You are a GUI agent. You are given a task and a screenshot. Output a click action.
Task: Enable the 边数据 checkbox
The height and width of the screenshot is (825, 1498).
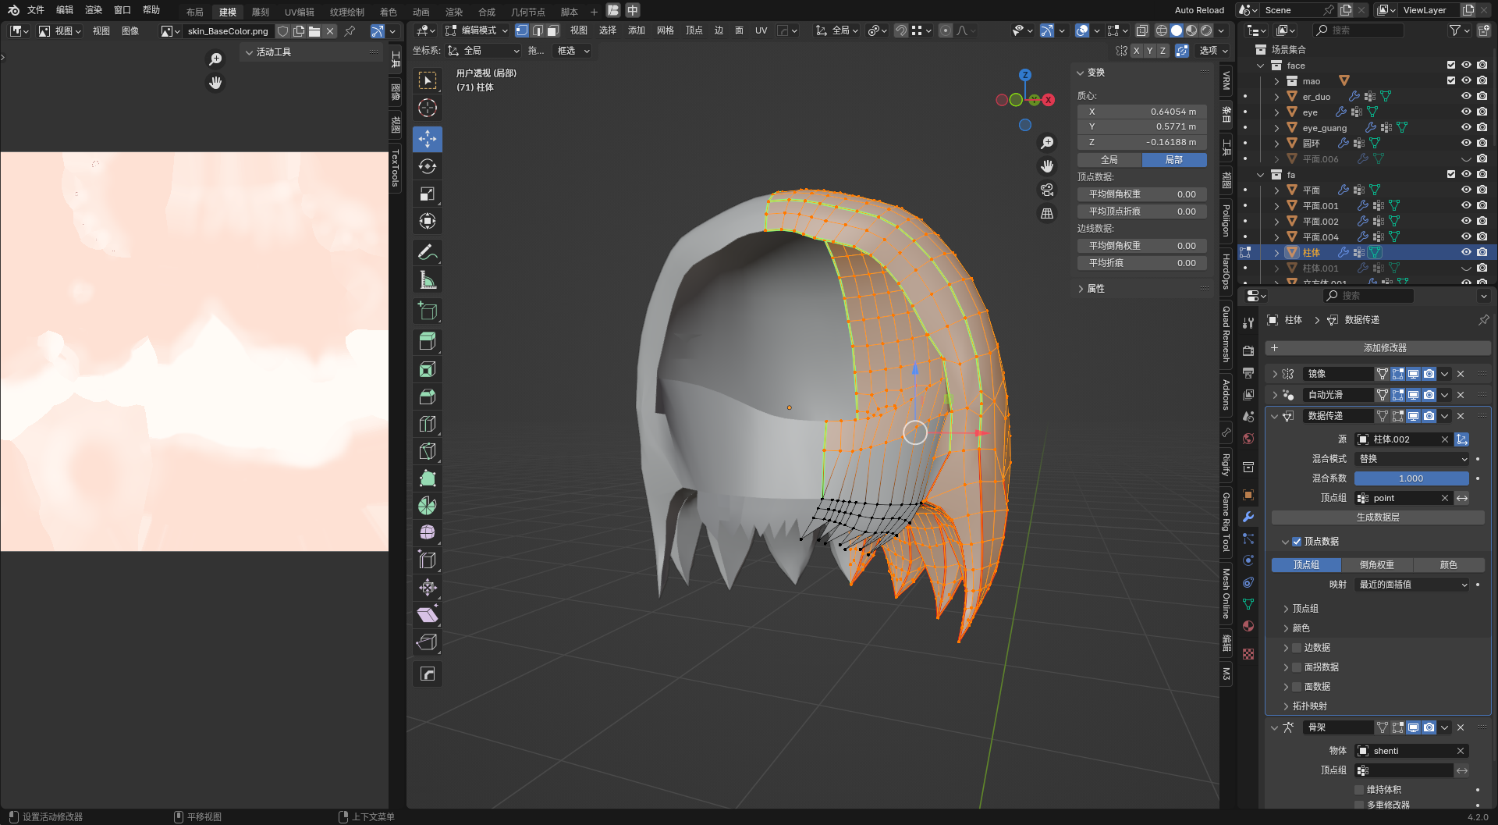pos(1297,648)
